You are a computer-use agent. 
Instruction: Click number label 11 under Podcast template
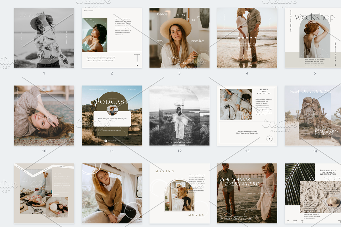coord(112,151)
